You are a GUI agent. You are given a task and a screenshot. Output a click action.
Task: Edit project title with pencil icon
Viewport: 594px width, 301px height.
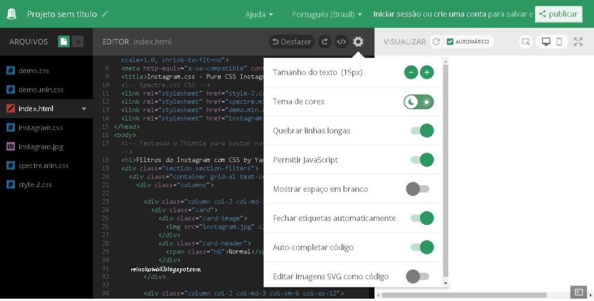click(105, 14)
